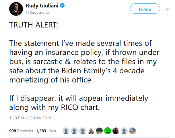Click the first default gray liker avatar
Screen dimensions: 175x138
[x=66, y=131]
